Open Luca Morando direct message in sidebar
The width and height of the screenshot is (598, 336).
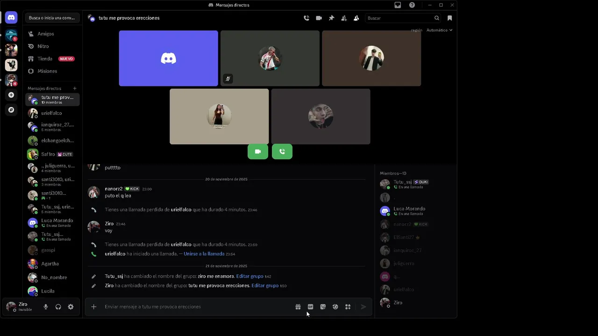pyautogui.click(x=52, y=223)
